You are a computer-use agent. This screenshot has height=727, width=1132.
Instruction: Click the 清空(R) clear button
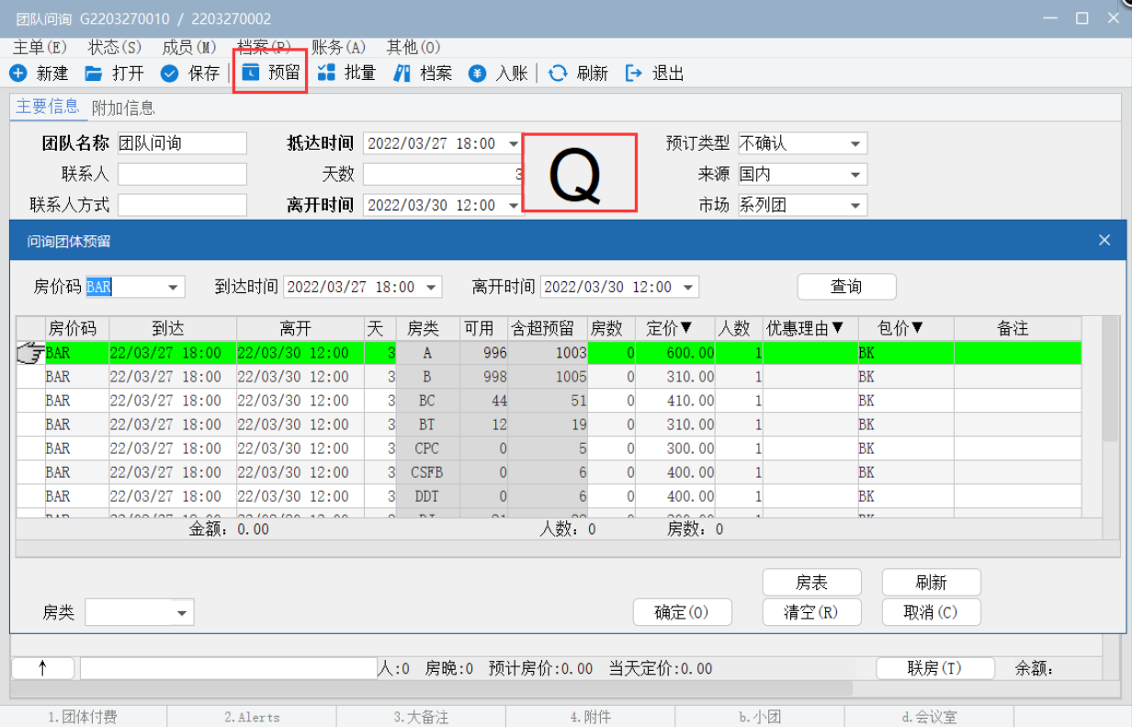[811, 612]
